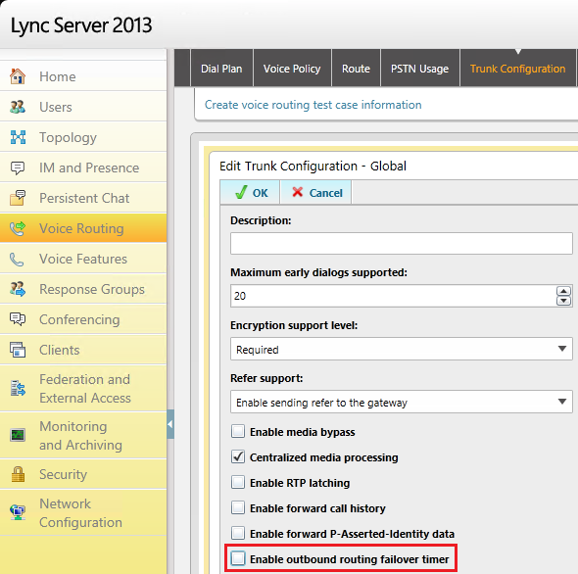Enable media bypass checkbox
Image resolution: width=578 pixels, height=574 pixels.
(238, 431)
